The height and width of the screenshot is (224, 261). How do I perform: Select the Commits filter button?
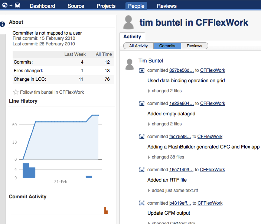(x=167, y=46)
